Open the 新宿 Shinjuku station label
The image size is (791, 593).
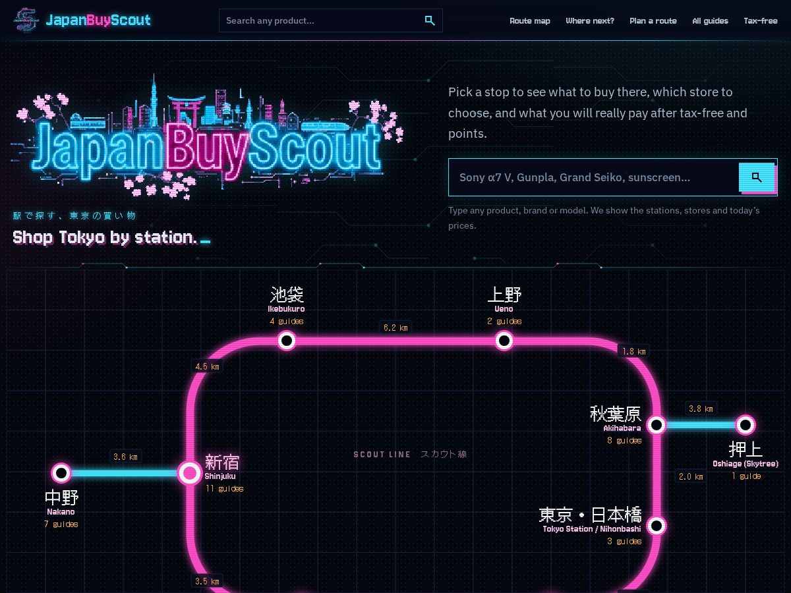pos(221,466)
